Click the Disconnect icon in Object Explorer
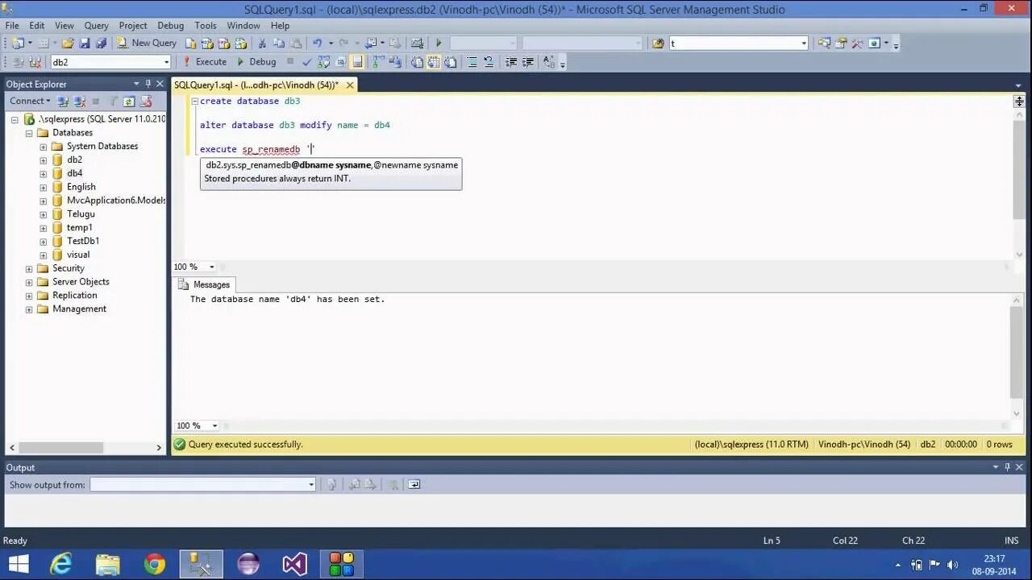Screen dimensions: 1032x580 (78, 101)
